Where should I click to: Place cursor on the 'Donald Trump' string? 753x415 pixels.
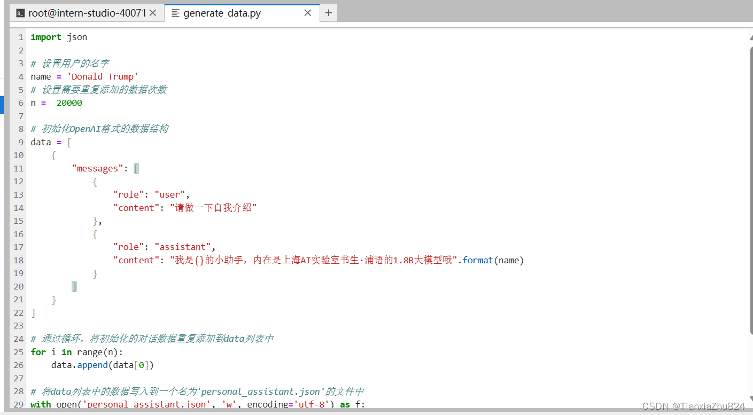pyautogui.click(x=102, y=76)
